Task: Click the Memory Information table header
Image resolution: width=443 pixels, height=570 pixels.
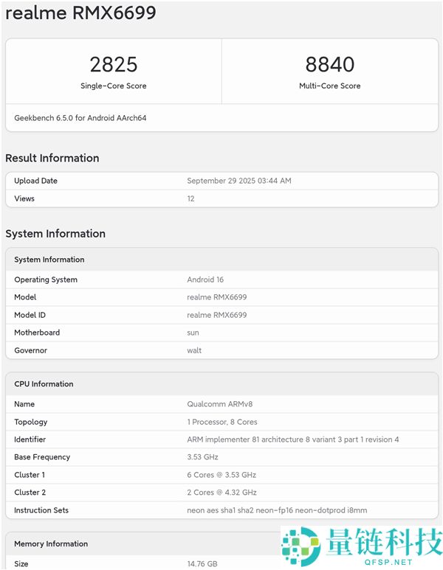Action: [x=51, y=544]
